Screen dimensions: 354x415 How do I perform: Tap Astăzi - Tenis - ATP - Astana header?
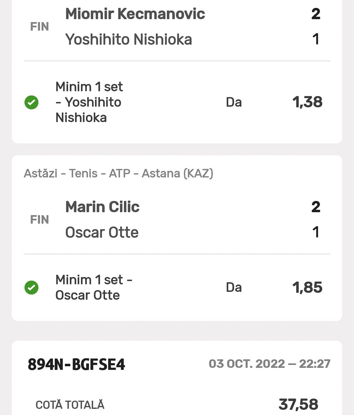coord(118,173)
